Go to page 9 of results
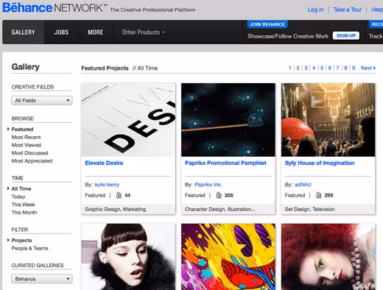Screen dimensions: 383x290 tap(354, 68)
